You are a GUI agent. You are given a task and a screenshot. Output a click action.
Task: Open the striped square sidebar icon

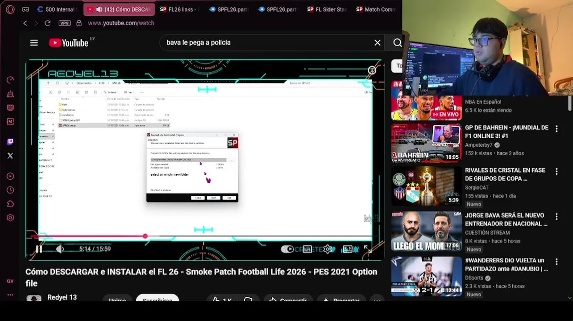point(10,107)
